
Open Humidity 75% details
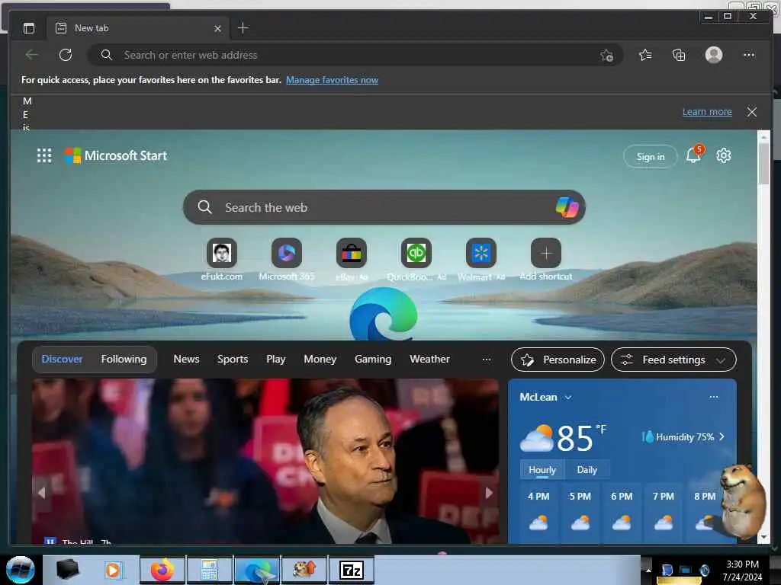click(x=683, y=437)
